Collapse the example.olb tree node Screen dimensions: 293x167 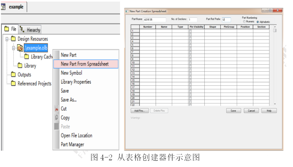point(14,48)
